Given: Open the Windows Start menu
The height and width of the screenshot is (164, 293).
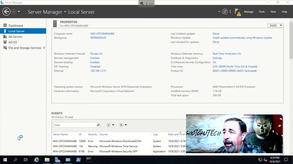Looking at the screenshot, I should point(5,160).
